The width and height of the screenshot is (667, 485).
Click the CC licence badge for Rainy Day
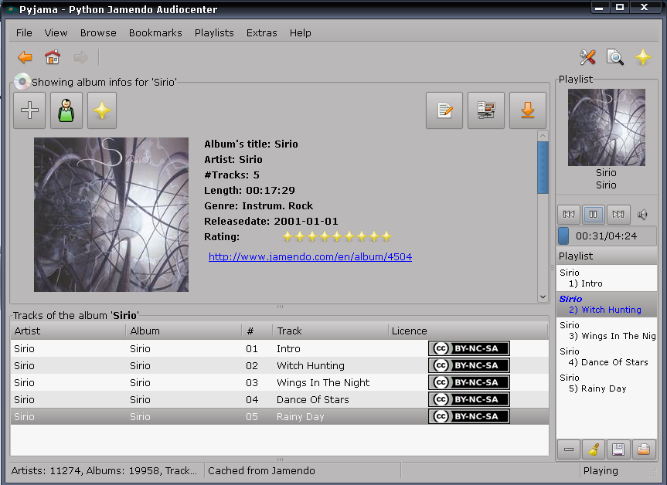tap(469, 416)
